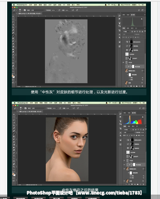Open layer blend mode dropdown in lower Layers panel
Screen dimensions: 160x199
click(x=129, y=132)
